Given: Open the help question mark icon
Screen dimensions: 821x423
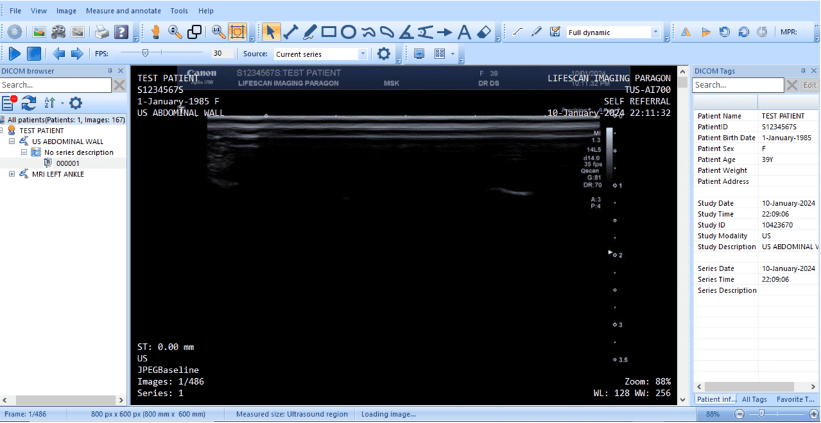Looking at the screenshot, I should [121, 32].
